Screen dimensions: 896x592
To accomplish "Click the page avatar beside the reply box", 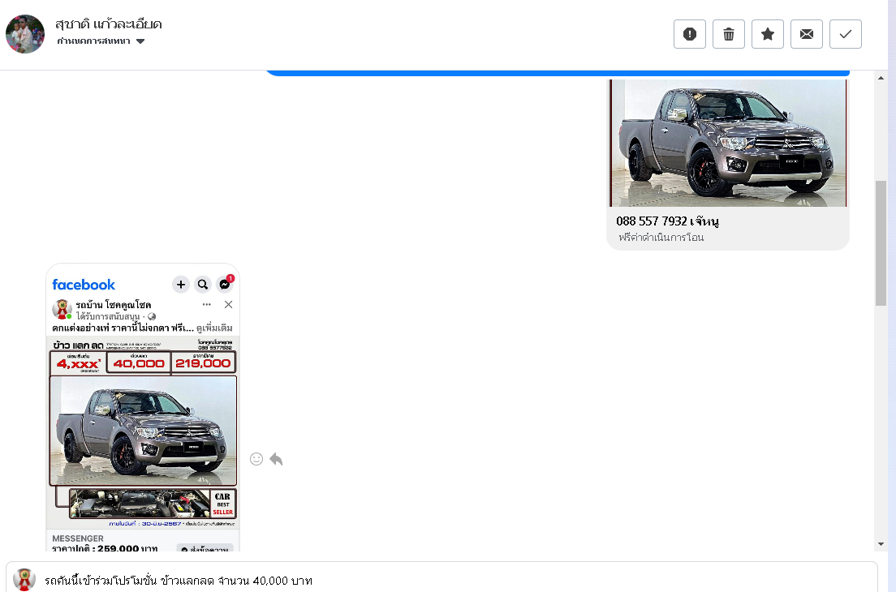I will coord(24,580).
